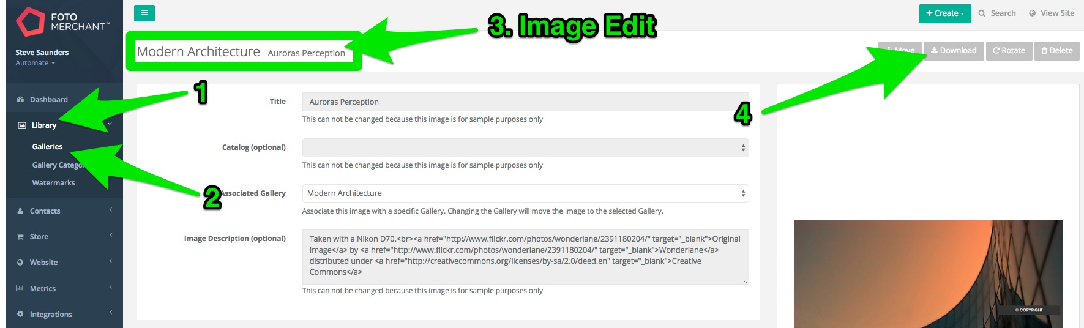Viewport: 1084px width, 328px height.
Task: Click the Library picture icon
Action: [x=22, y=125]
